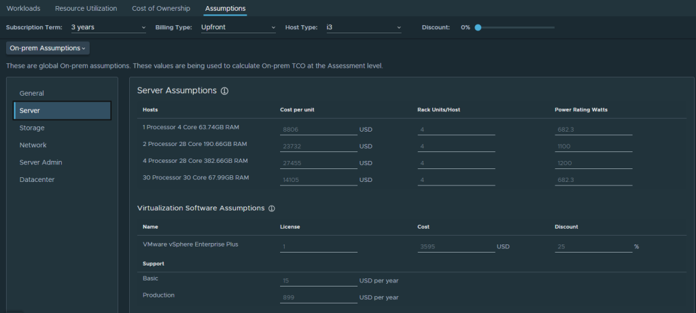Open the Resource Utilization tab
This screenshot has width=696, height=313.
click(x=86, y=8)
